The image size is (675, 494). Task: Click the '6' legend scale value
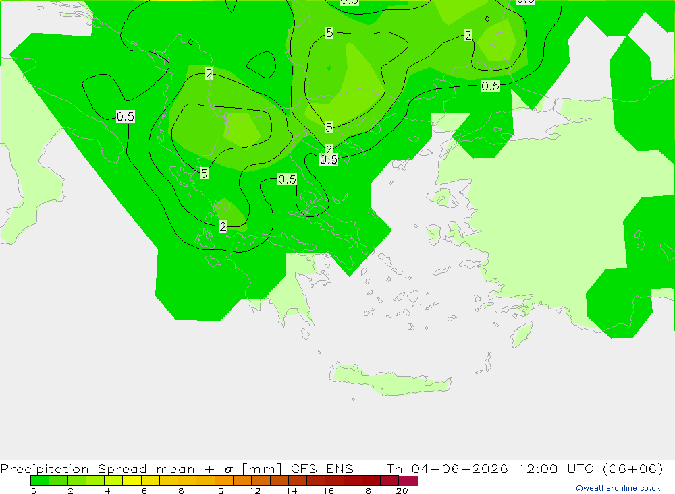pos(144,491)
